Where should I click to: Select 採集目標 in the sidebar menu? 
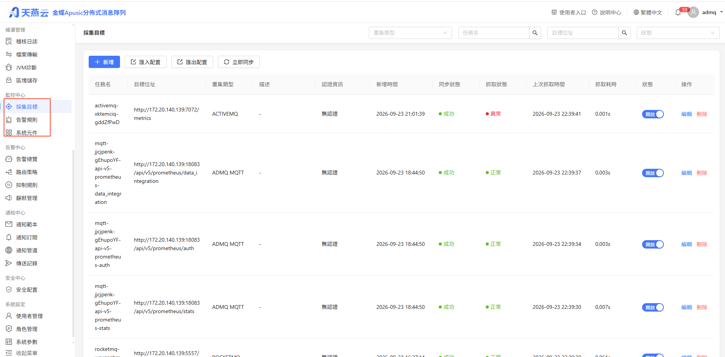tap(27, 107)
